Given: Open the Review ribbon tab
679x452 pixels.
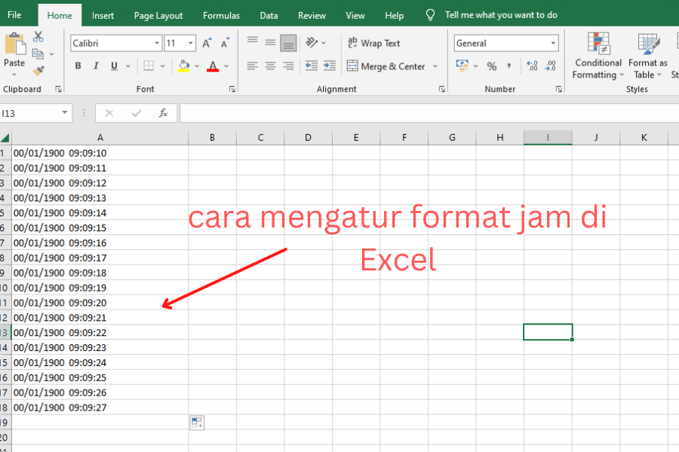Looking at the screenshot, I should coord(312,15).
